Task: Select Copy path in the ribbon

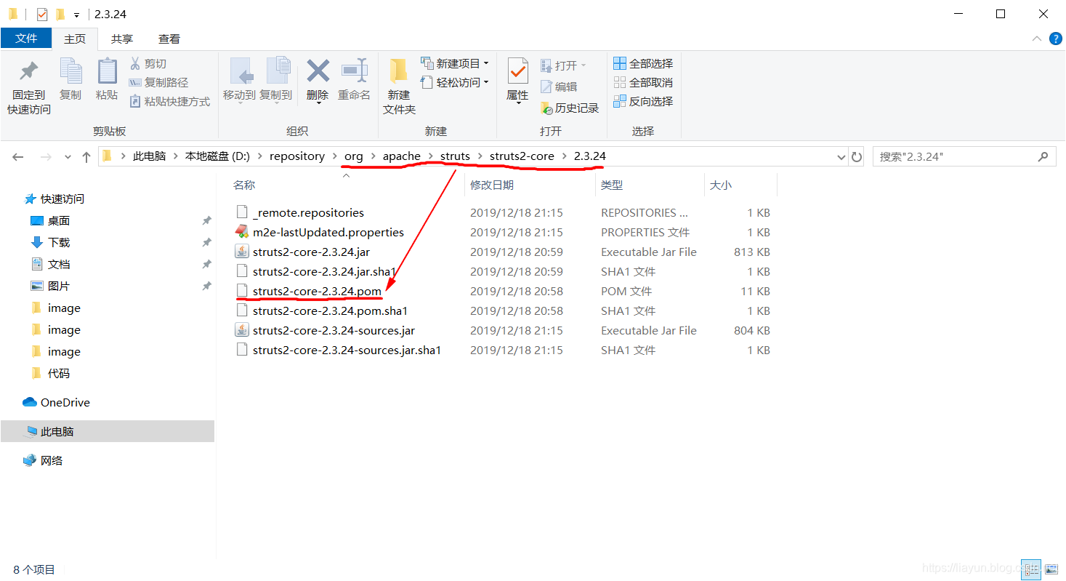Action: [x=158, y=83]
